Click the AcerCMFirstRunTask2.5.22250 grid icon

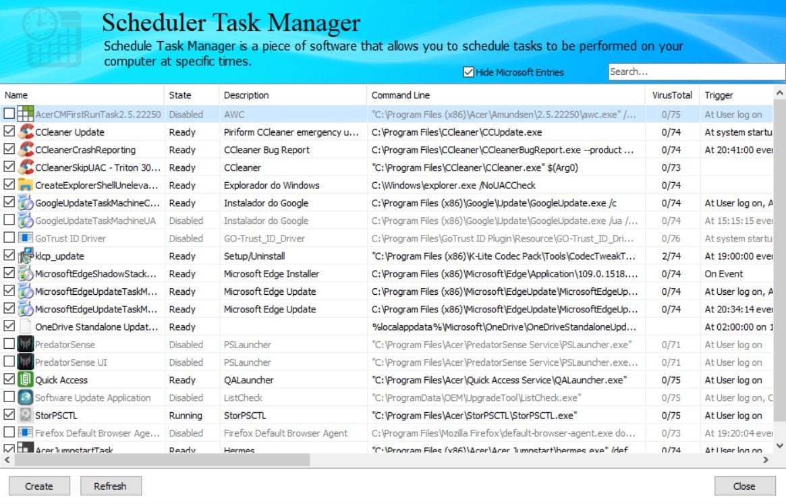click(26, 114)
